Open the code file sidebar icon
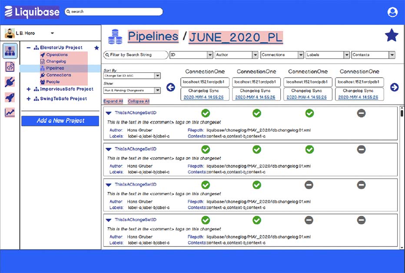The width and height of the screenshot is (405, 273). [10, 67]
